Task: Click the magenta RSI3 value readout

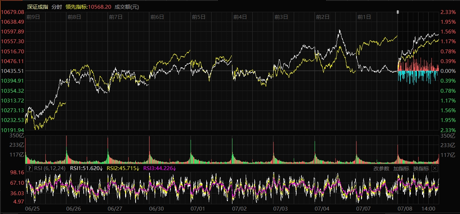Action: [160, 169]
